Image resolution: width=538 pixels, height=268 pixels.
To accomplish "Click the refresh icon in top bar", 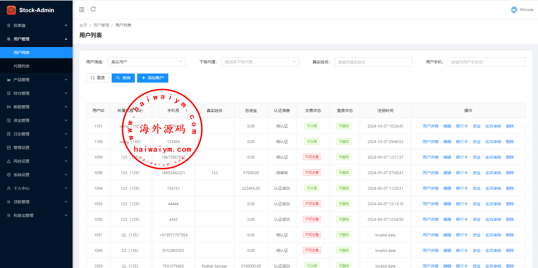I will (x=93, y=9).
